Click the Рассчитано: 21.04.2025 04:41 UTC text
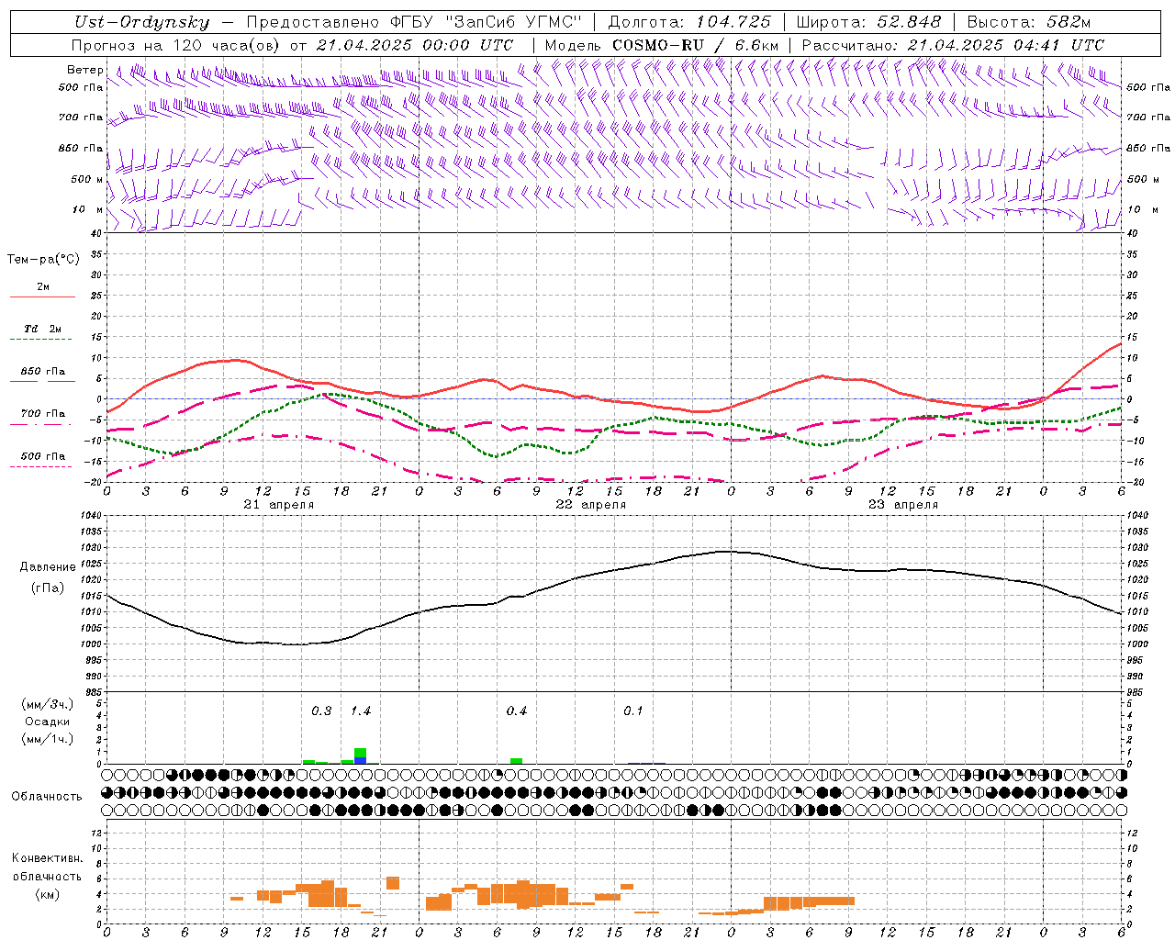Viewport: 1175px width, 940px height. click(953, 45)
